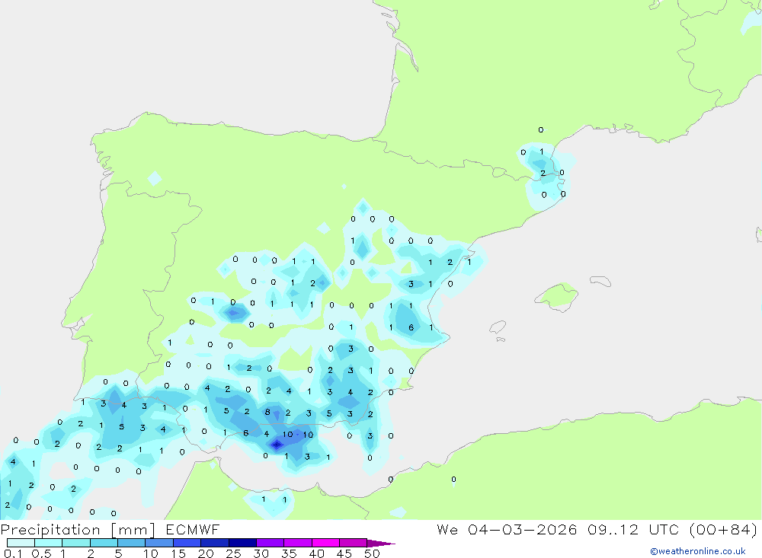The image size is (762, 558).
Task: Click the darkest blue precipitation maximum cell
Action: pos(277,444)
